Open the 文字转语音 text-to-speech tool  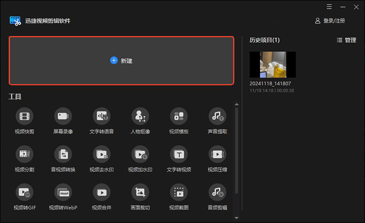click(102, 121)
